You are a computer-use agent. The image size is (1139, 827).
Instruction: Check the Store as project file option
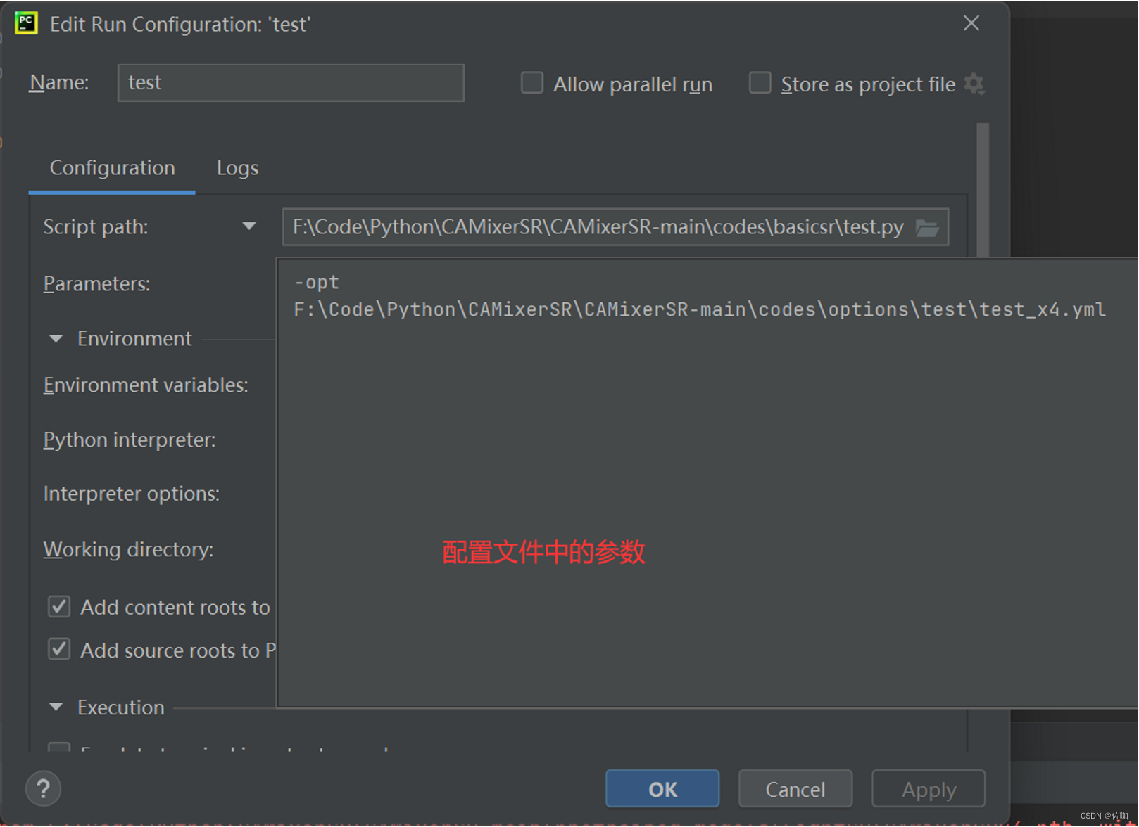(x=760, y=82)
